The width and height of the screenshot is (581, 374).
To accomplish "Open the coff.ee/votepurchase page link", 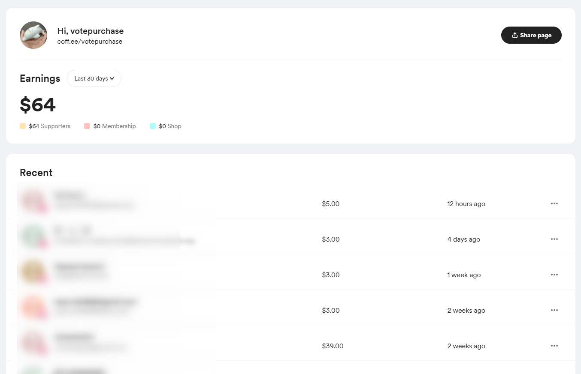I will click(90, 42).
